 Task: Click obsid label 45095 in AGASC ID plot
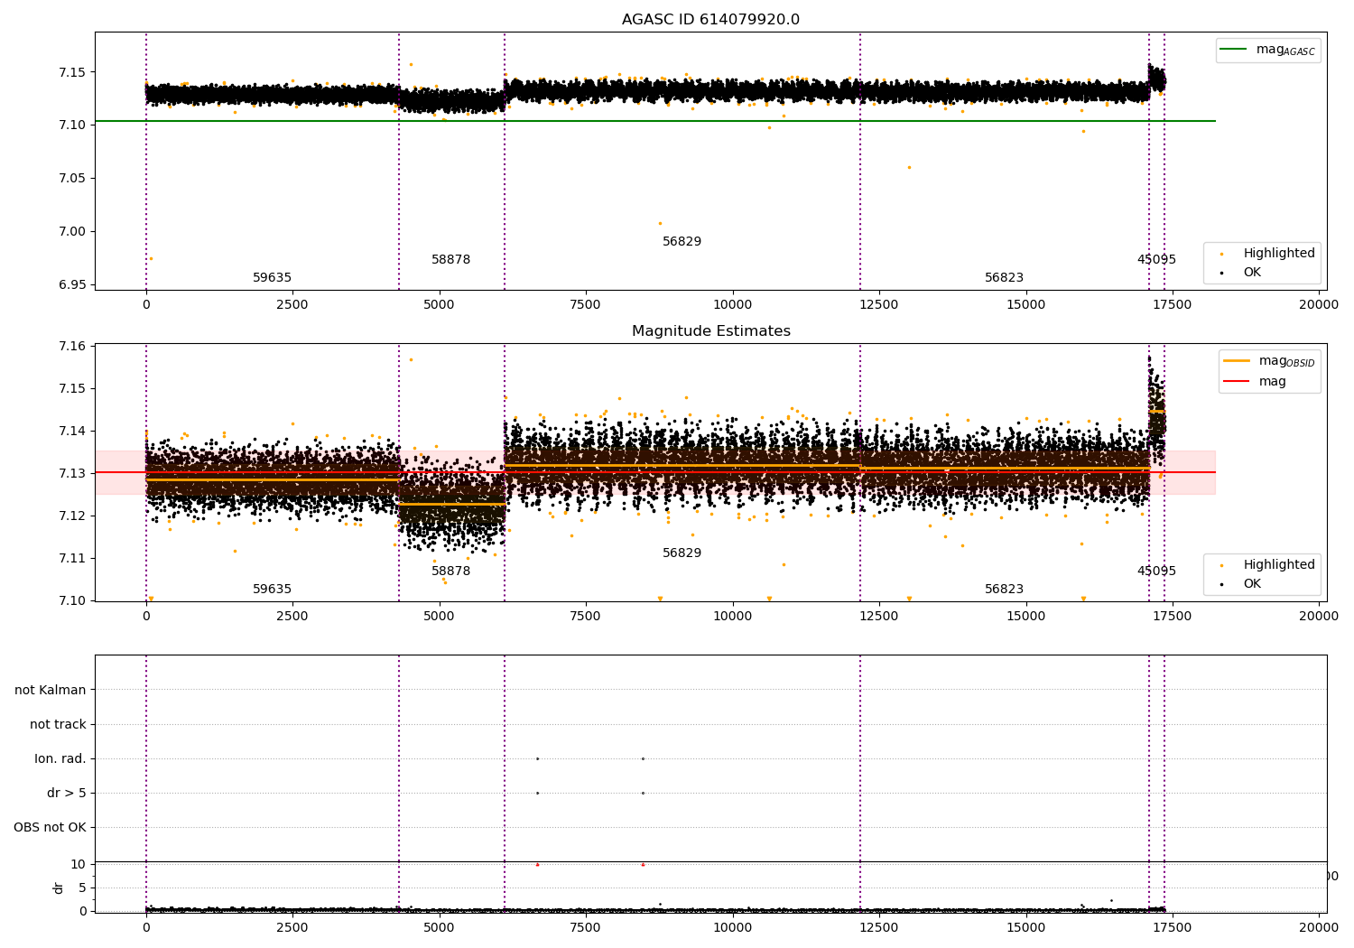(x=1156, y=260)
